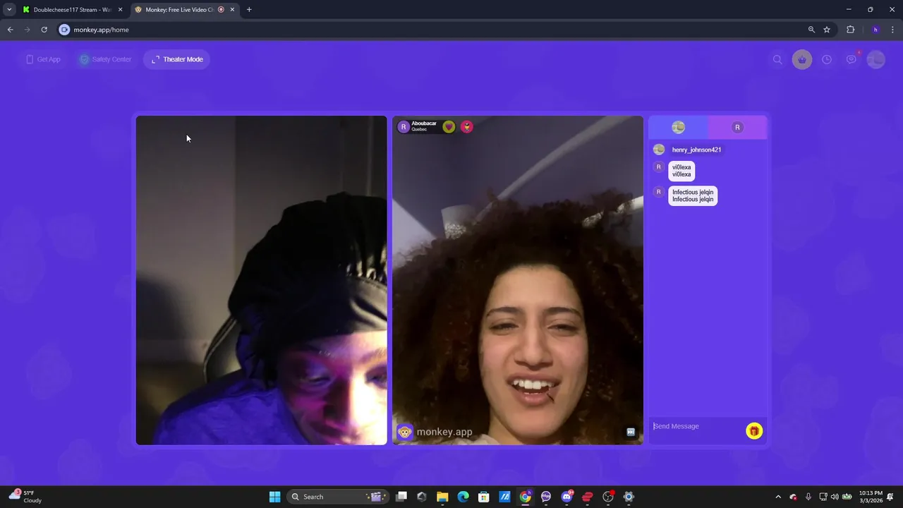The image size is (903, 508).
Task: Open a new browser tab
Action: (x=249, y=10)
